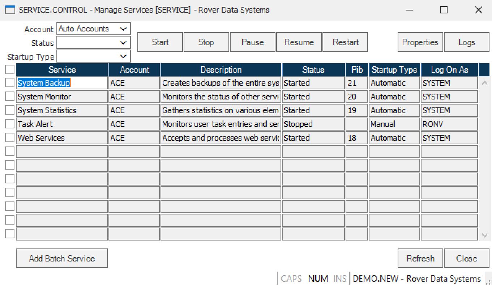Restart the selected service
Screen dimensions: 492x285
(x=345, y=42)
